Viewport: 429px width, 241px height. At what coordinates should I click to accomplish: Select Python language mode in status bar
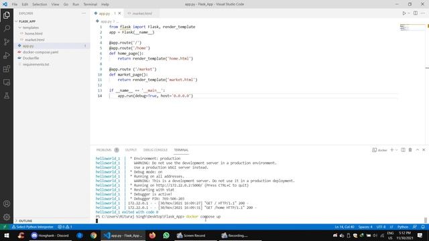point(402,227)
